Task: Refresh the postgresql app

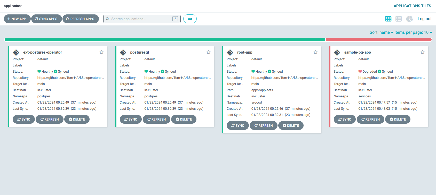Action: (x=156, y=119)
